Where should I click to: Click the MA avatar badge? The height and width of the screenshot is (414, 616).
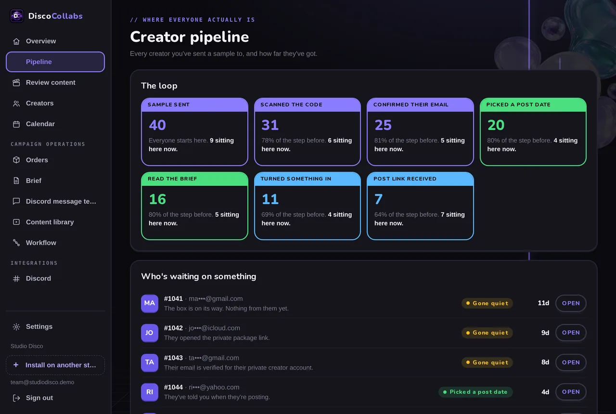pyautogui.click(x=150, y=303)
